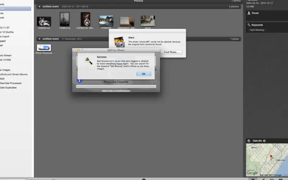Select the cat photo thumbnail
288x180 pixels.
pos(44,21)
